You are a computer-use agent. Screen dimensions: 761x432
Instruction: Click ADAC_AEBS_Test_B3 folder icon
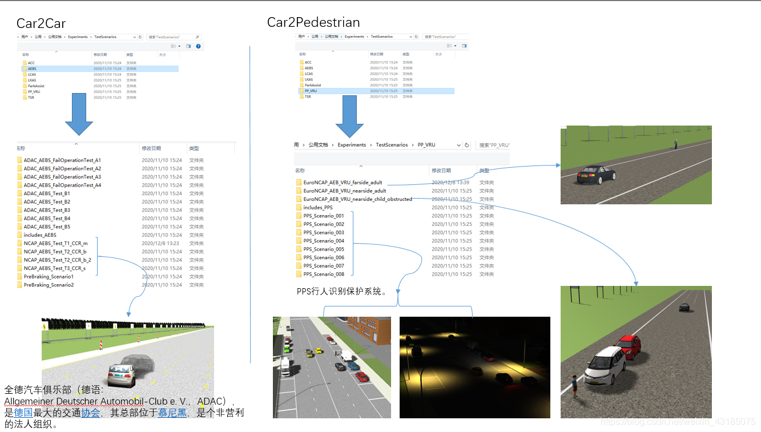point(19,210)
